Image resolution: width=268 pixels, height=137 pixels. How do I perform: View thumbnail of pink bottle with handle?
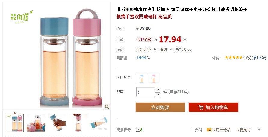pos(78,123)
